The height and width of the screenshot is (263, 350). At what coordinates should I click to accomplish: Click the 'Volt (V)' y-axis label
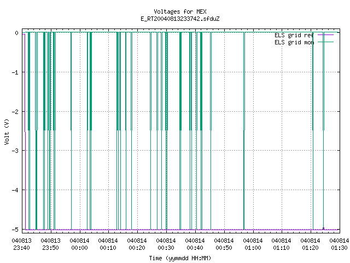coord(7,132)
